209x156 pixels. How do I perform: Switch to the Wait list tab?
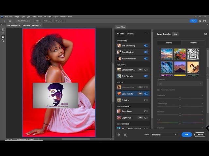[x=130, y=33]
